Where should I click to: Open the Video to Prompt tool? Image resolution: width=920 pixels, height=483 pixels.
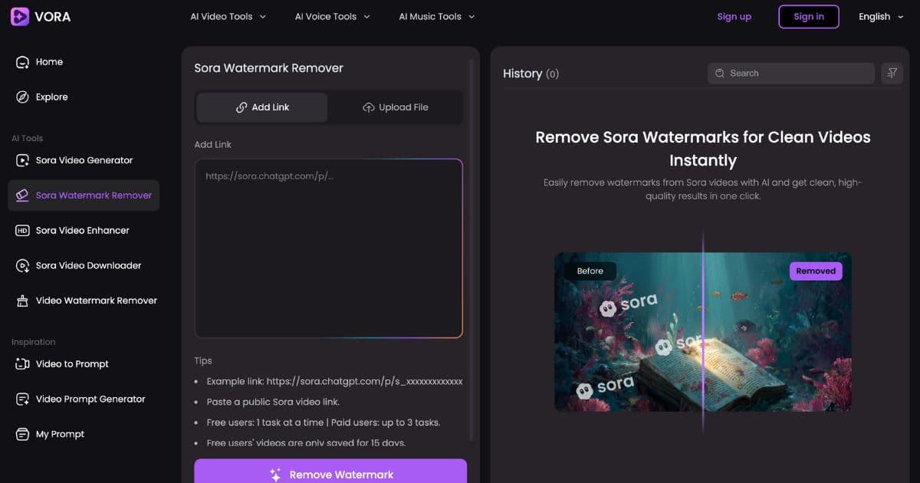(71, 363)
